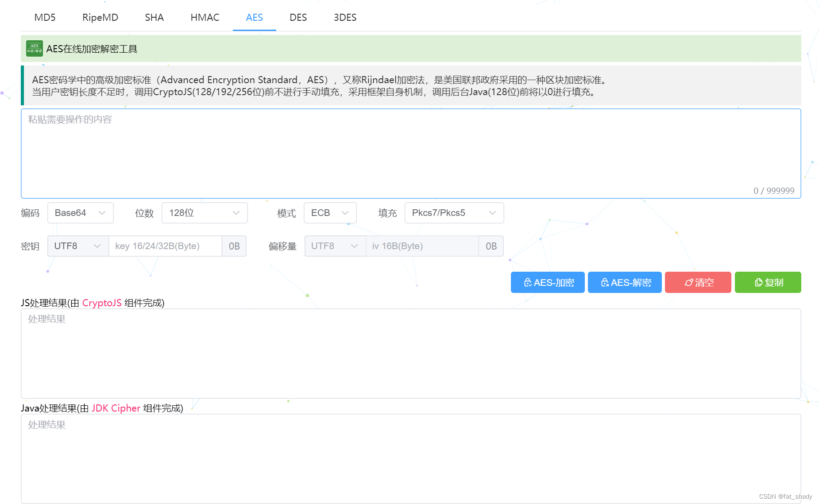Focus the content textarea to paste text
Screen dimensions: 819x504
[x=411, y=154]
